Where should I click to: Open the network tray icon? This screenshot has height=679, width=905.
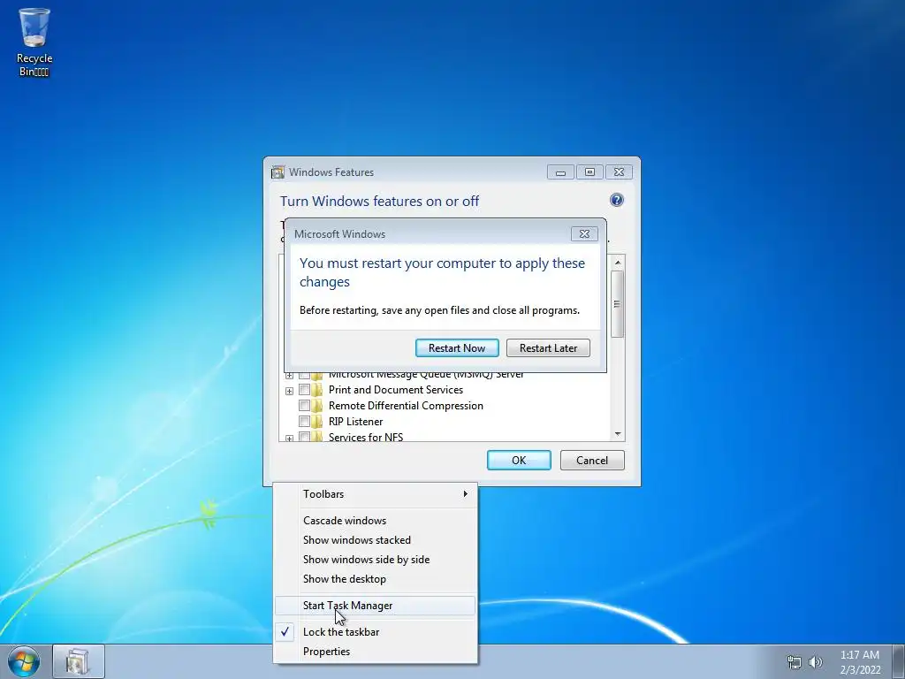pyautogui.click(x=795, y=662)
